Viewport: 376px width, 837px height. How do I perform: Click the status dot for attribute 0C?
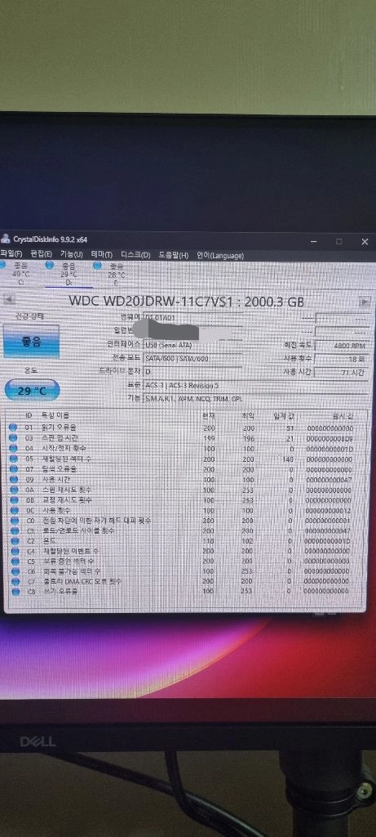point(13,510)
